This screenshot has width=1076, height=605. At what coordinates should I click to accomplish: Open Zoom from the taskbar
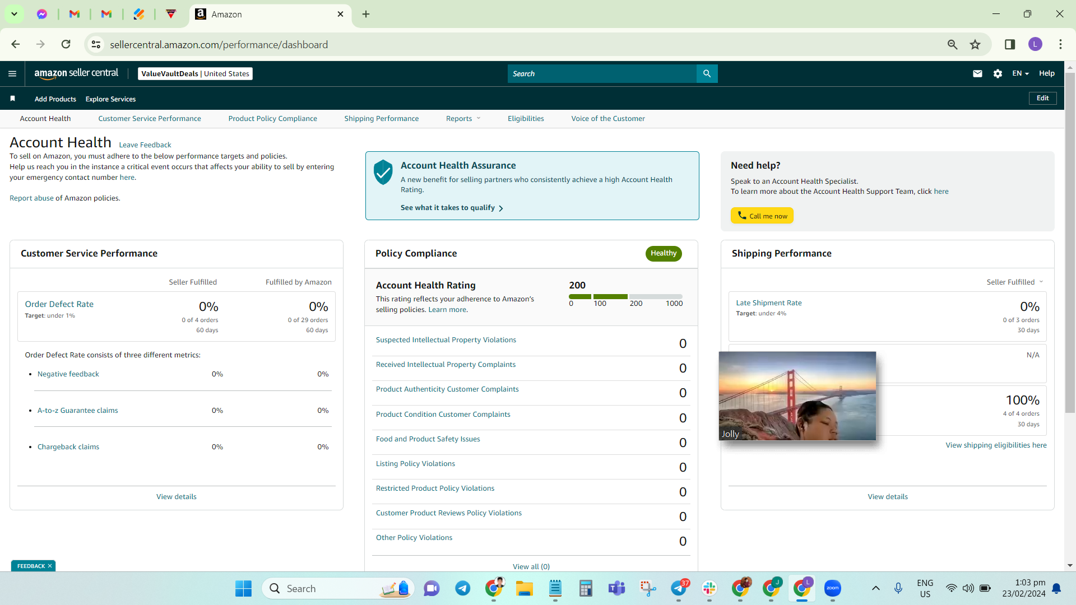pyautogui.click(x=833, y=588)
